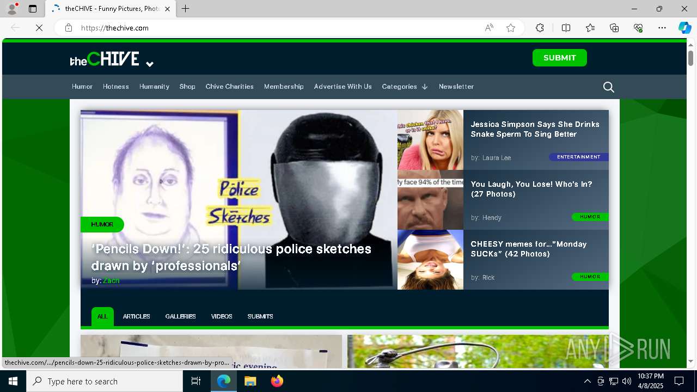Click theCHIVE logo
Image resolution: width=697 pixels, height=392 pixels.
tap(105, 59)
